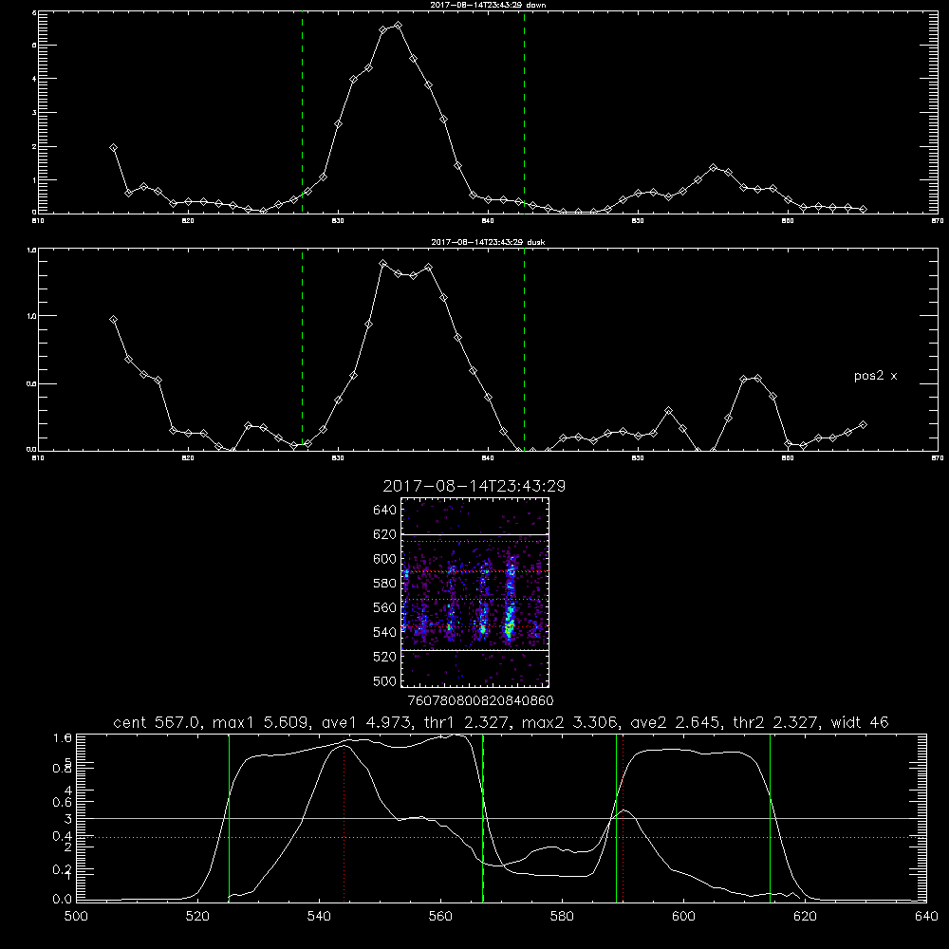Click the '560' y-axis label beside spectrogram
Viewport: 949px width, 949px height.
[x=385, y=607]
